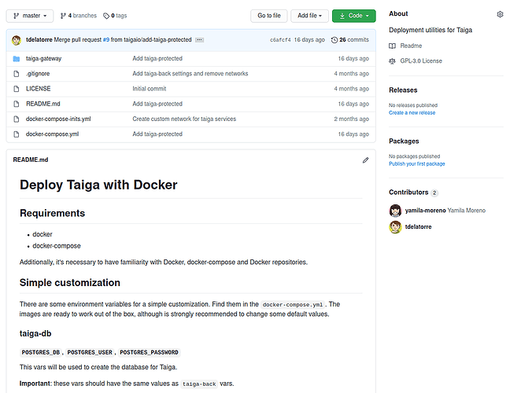The image size is (510, 393).
Task: Click POSTGRES_PASSWORD code label
Action: [x=149, y=352]
